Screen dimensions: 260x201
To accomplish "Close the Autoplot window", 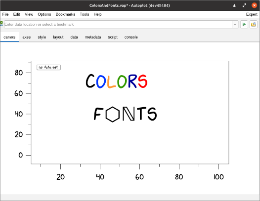I will 254,5.
